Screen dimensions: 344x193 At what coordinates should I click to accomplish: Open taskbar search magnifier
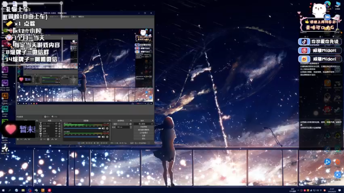tap(9, 190)
